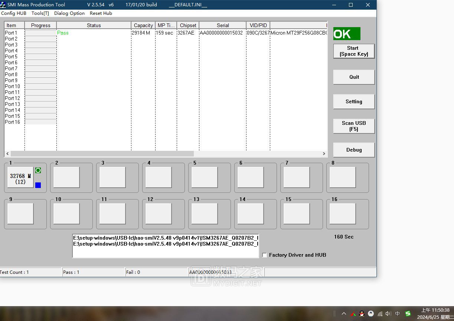Viewport: 454px width, 321px height.
Task: Open the Setting button
Action: point(354,101)
